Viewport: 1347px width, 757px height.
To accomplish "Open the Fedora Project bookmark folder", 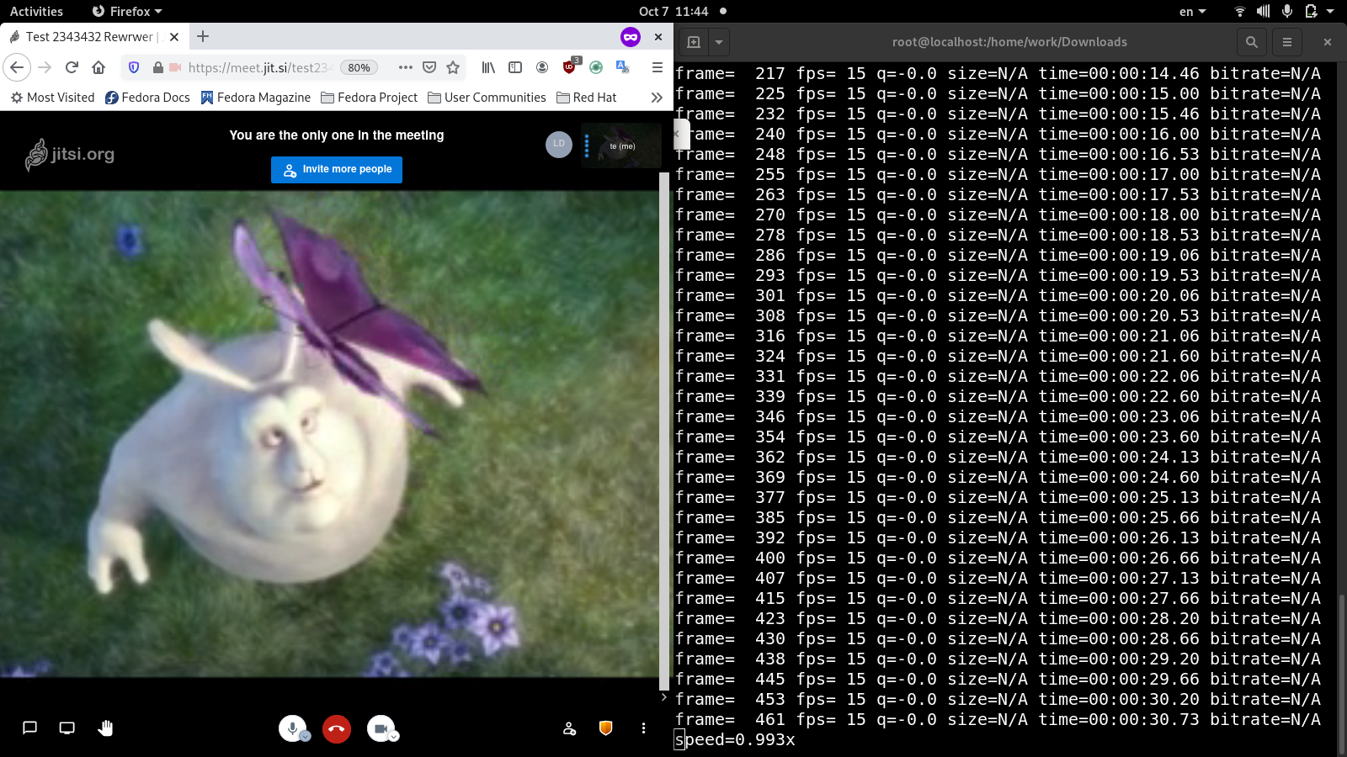I will click(369, 98).
